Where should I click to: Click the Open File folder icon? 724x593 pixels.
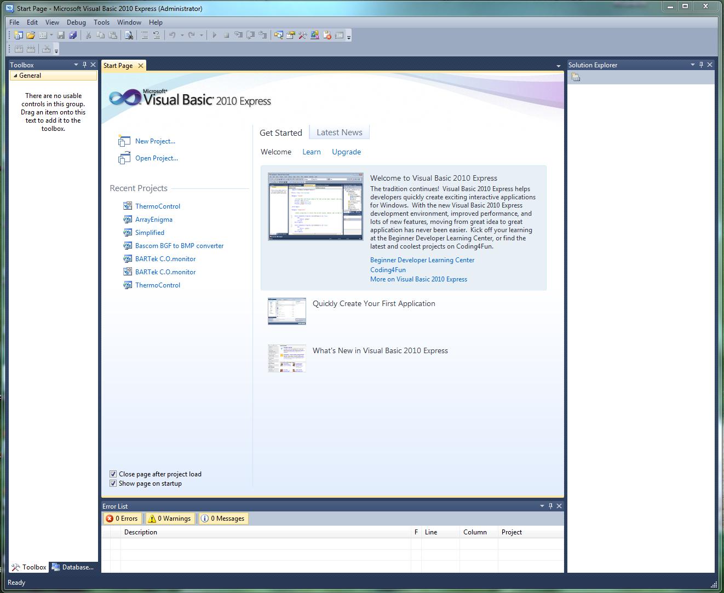click(x=31, y=35)
